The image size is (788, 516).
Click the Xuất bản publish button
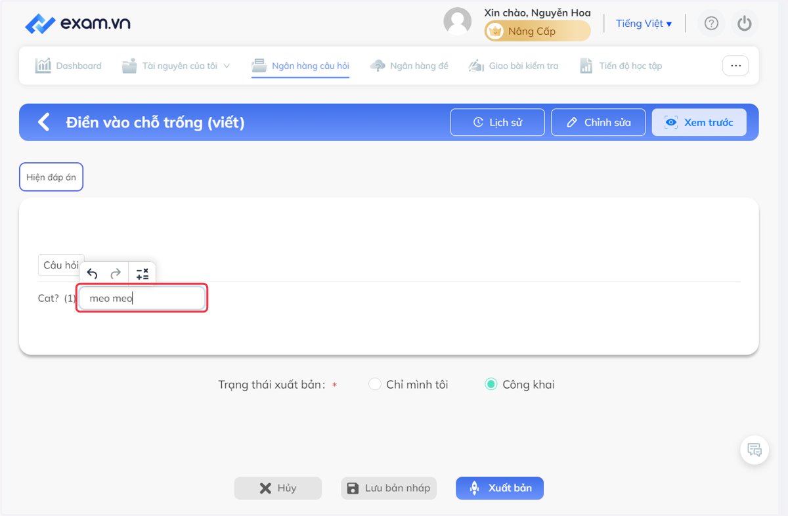click(500, 488)
